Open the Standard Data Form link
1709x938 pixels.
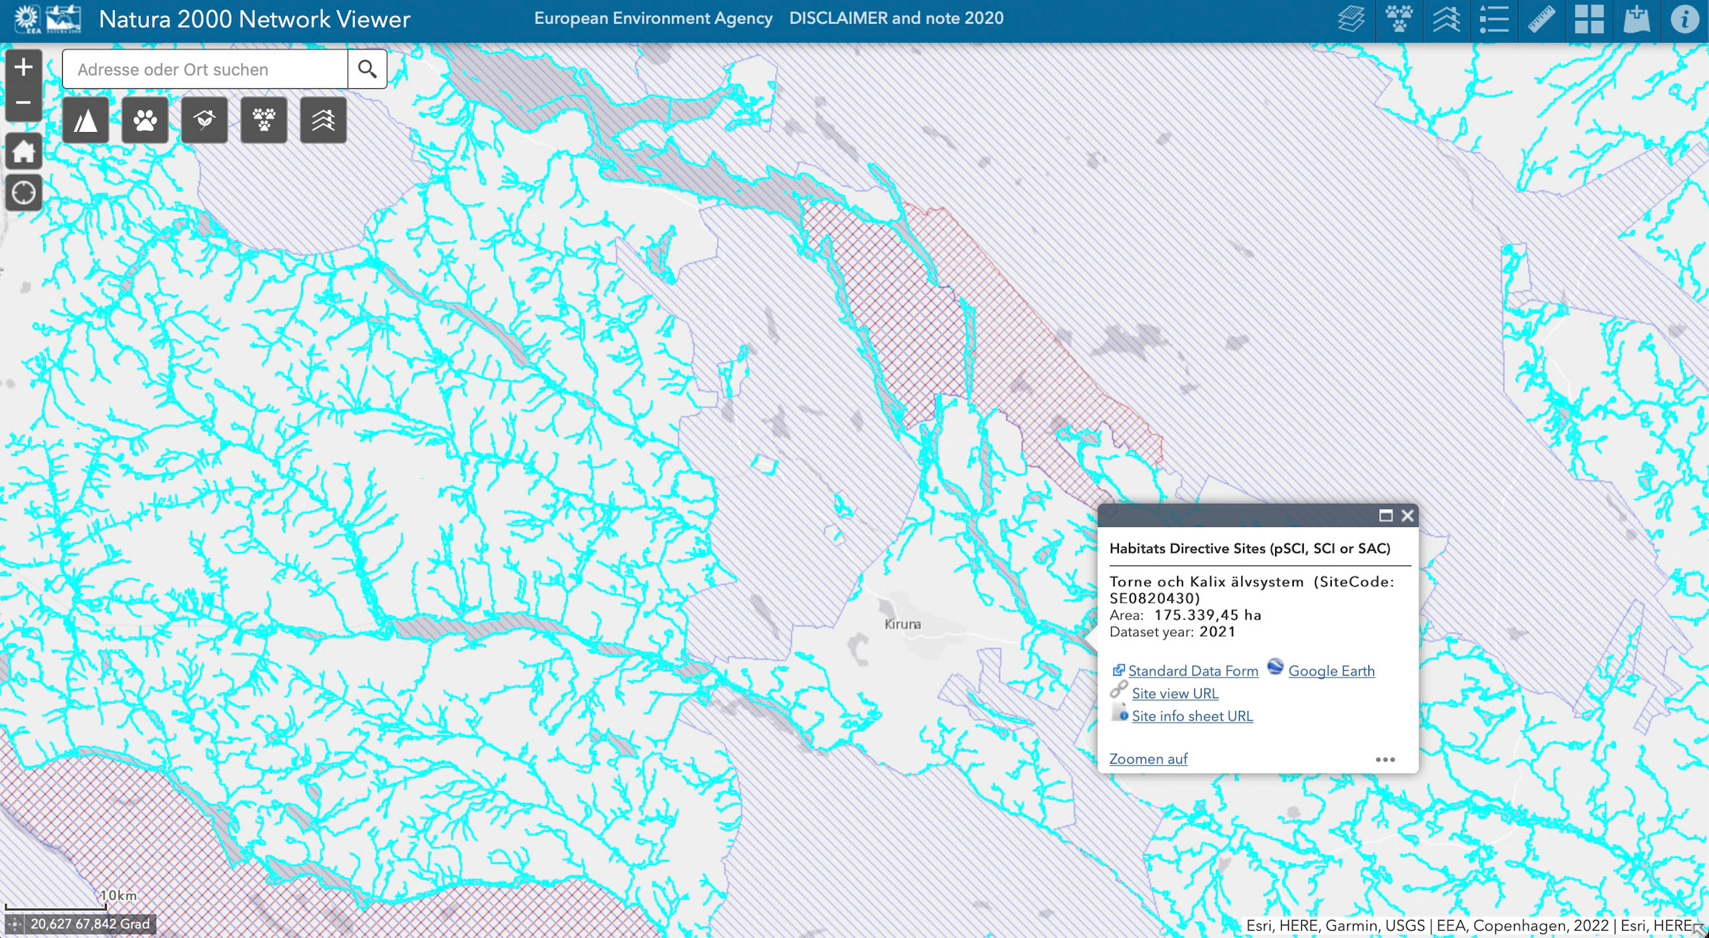[x=1192, y=671]
